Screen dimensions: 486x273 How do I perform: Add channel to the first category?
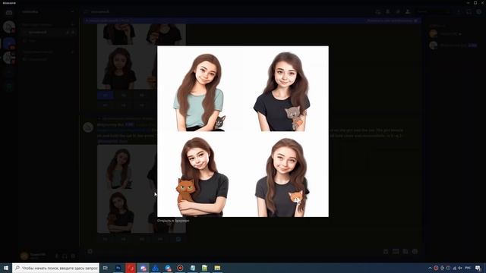click(73, 24)
